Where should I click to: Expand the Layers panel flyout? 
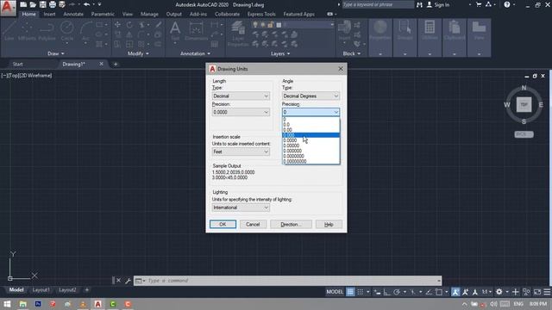(x=280, y=53)
